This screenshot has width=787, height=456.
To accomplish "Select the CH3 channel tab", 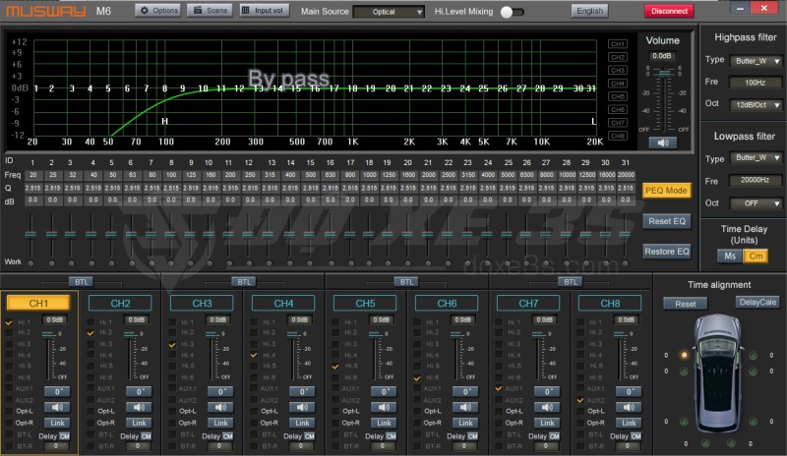I will coord(203,303).
